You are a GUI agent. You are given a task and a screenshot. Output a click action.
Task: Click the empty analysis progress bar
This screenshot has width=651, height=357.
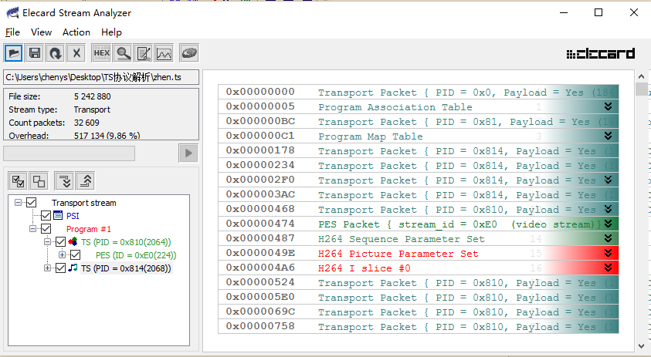point(69,153)
